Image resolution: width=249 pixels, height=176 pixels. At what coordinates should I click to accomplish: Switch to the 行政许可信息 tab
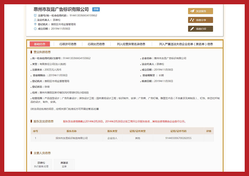[68, 44]
